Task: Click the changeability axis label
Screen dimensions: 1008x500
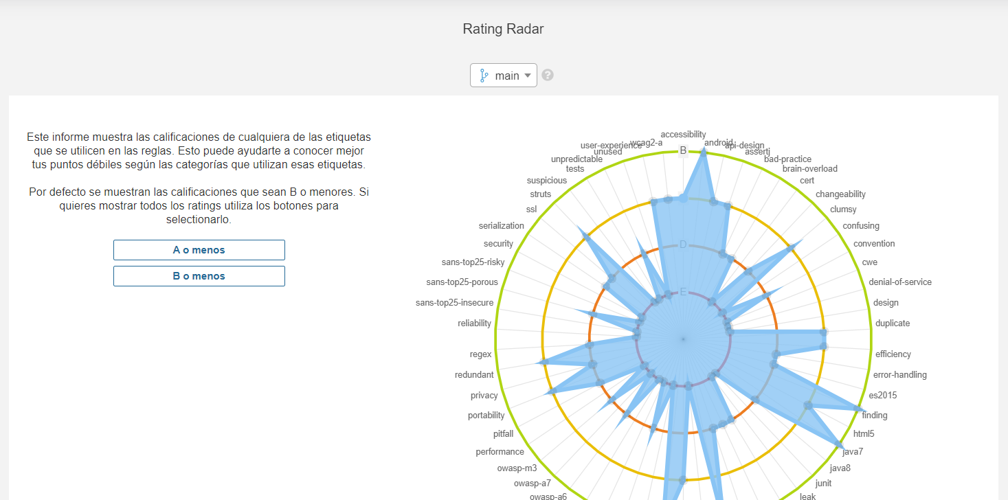Action: click(x=840, y=194)
